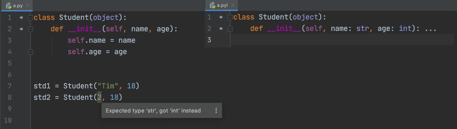This screenshot has height=129, width=457.
Task: Click the Python file icon on a.py tab
Action: click(x=8, y=6)
